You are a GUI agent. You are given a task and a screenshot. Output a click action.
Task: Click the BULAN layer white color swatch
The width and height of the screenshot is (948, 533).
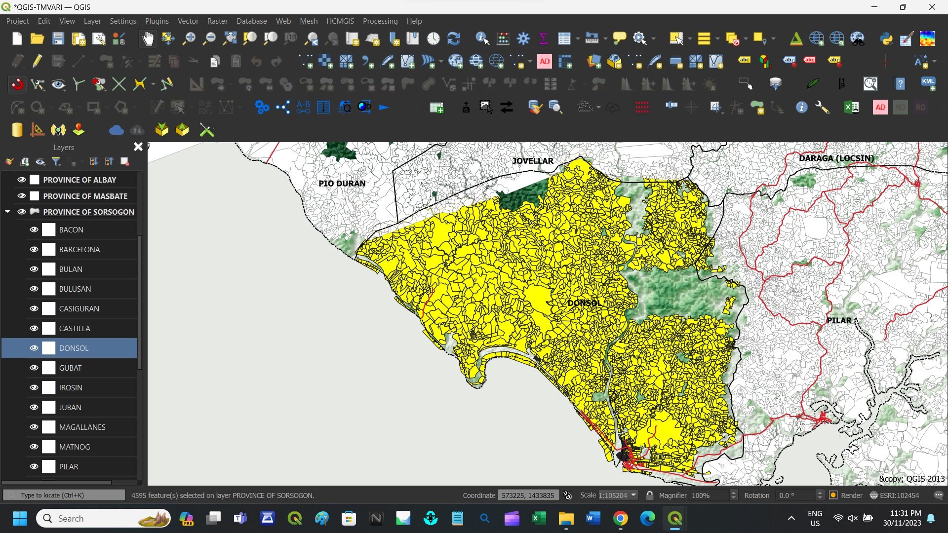click(48, 269)
